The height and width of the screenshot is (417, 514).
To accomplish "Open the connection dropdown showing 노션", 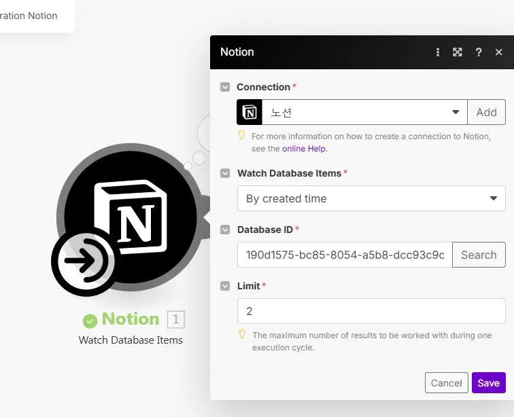I will click(x=364, y=112).
